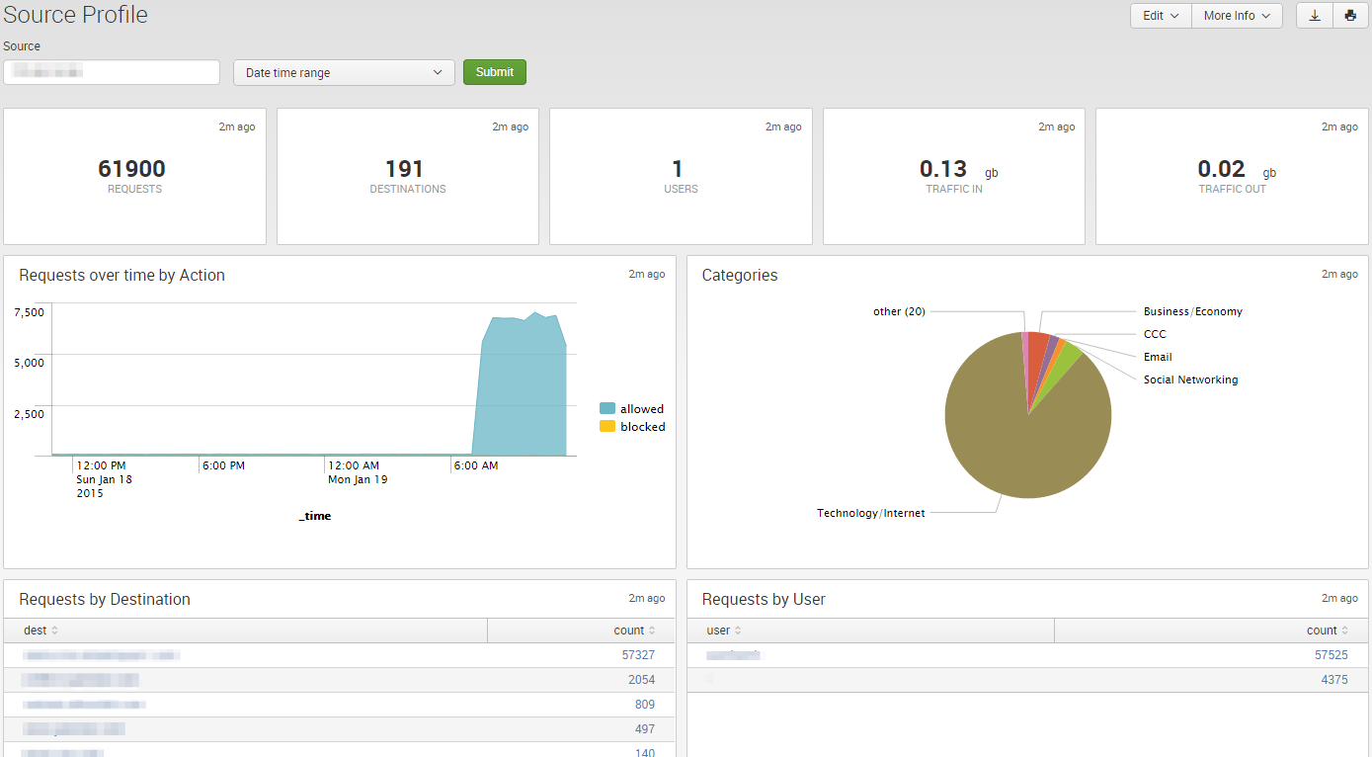Click the Social Networking pie label
The height and width of the screenshot is (757, 1372).
pyautogui.click(x=1190, y=379)
